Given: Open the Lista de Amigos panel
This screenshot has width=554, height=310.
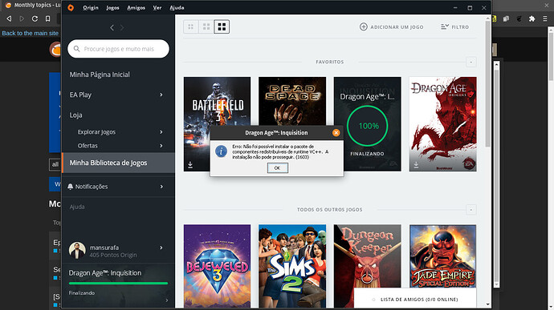Looking at the screenshot, I should coord(415,300).
